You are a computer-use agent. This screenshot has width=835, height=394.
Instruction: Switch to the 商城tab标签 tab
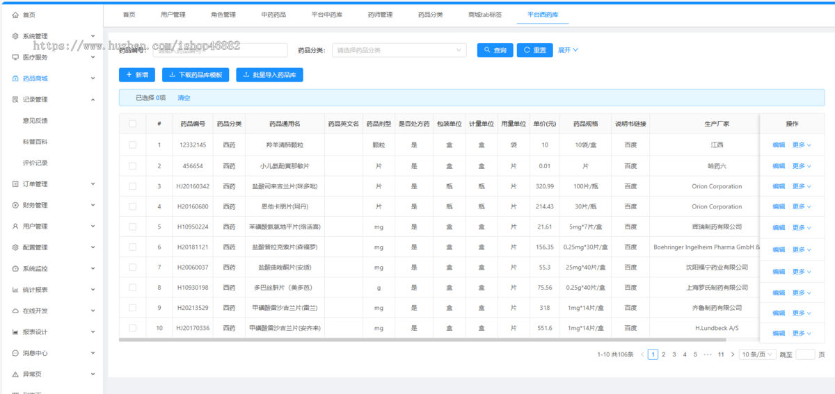pyautogui.click(x=485, y=15)
